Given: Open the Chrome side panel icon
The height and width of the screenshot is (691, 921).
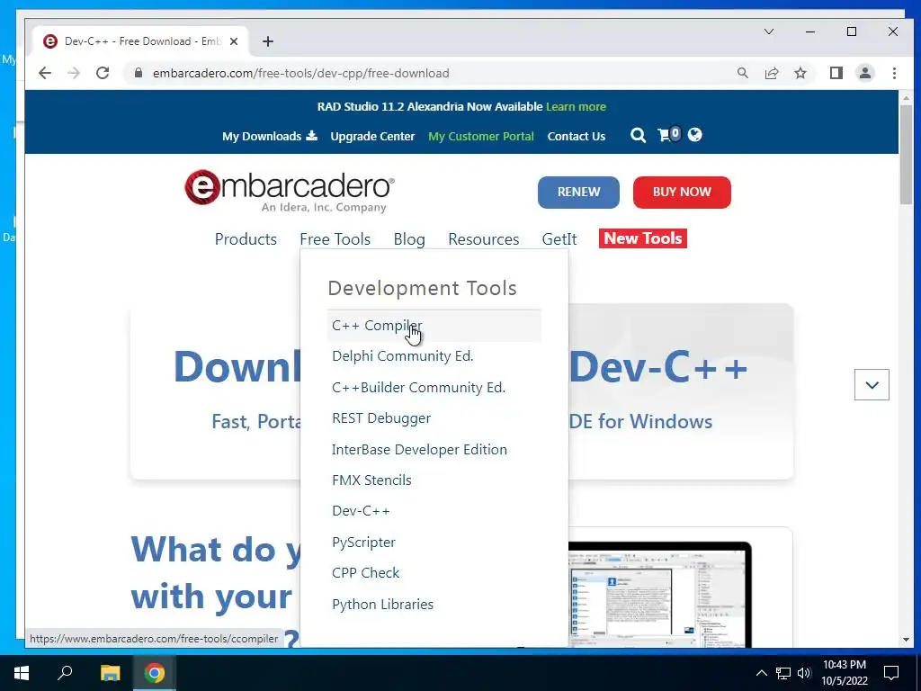Looking at the screenshot, I should (836, 73).
